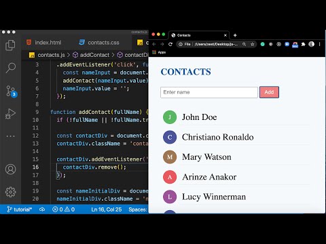Screen dimensions: 326x244
Task: Close the Contacts browser tab
Action: click(225, 35)
